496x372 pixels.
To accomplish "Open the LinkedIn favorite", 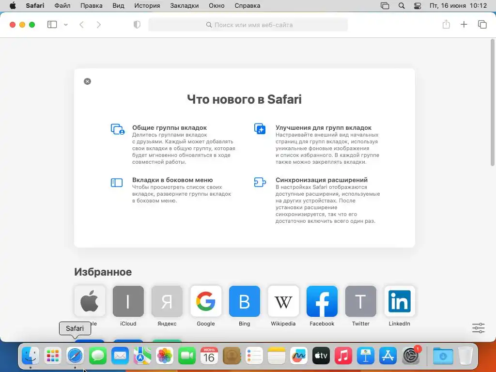I will point(400,301).
